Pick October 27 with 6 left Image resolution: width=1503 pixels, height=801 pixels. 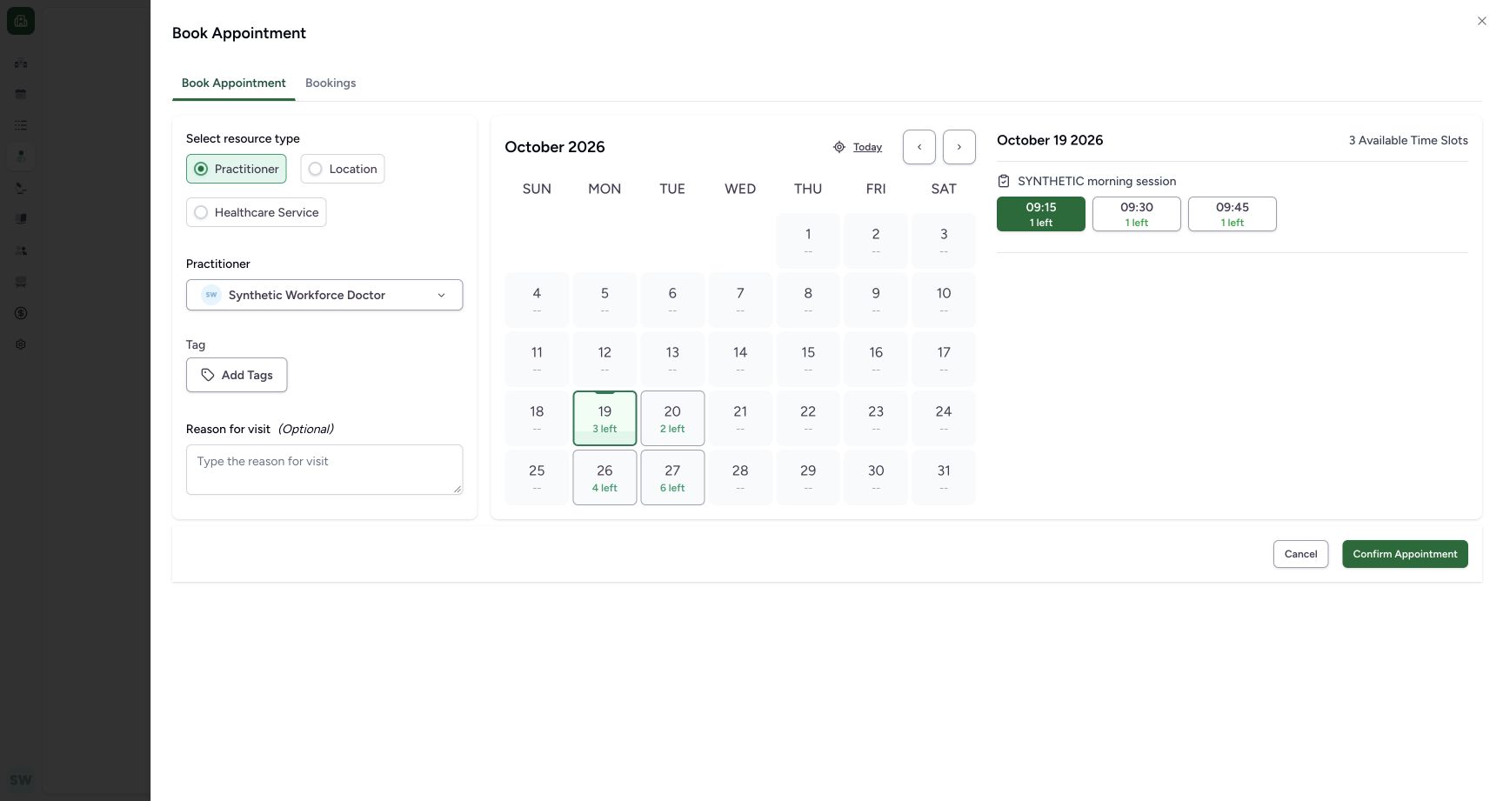click(672, 477)
